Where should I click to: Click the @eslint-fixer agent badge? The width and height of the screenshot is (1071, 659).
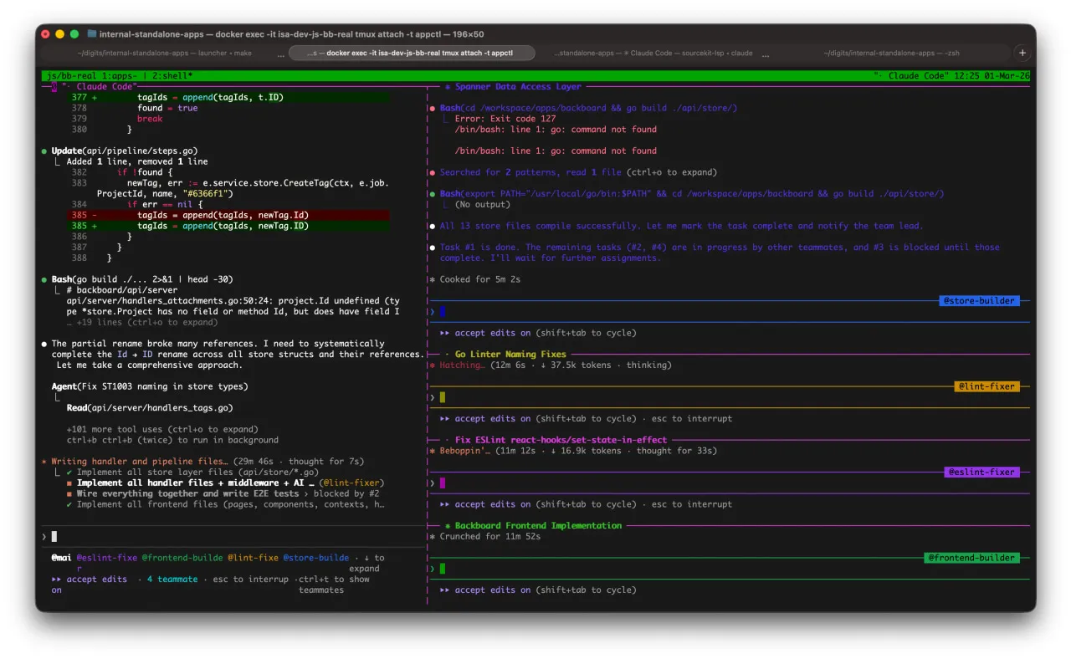click(981, 472)
